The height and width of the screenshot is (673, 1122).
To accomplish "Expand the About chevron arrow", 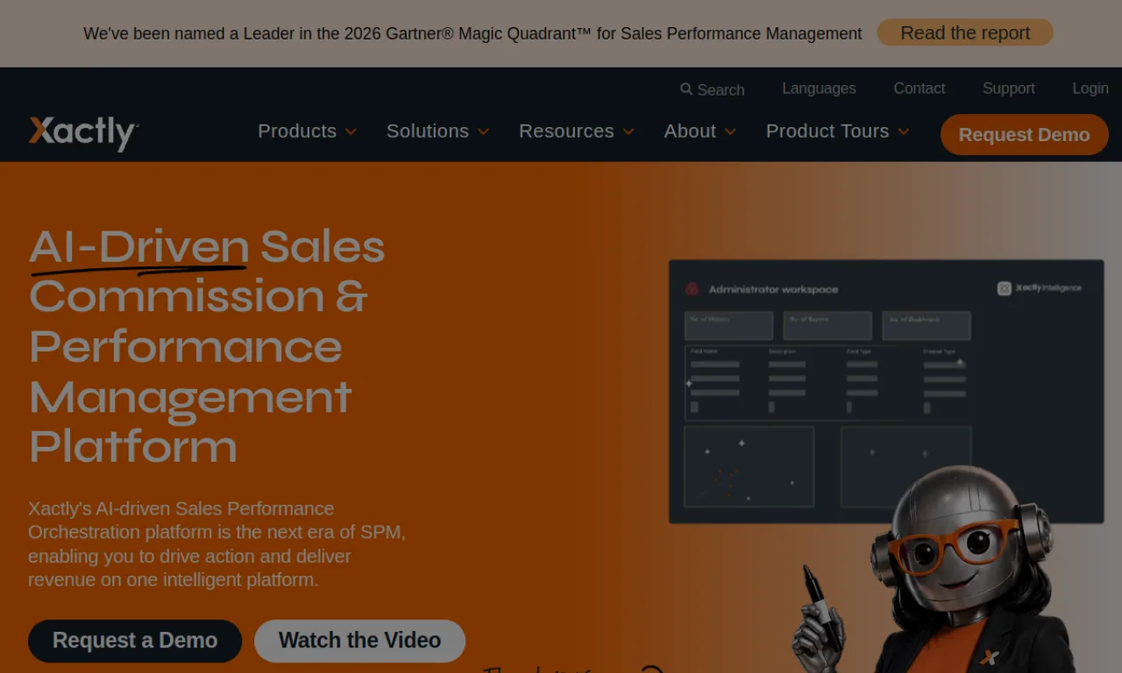I will 730,132.
